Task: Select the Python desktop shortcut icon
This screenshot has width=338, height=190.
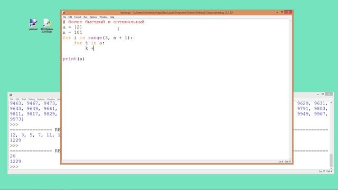Action: (47, 26)
